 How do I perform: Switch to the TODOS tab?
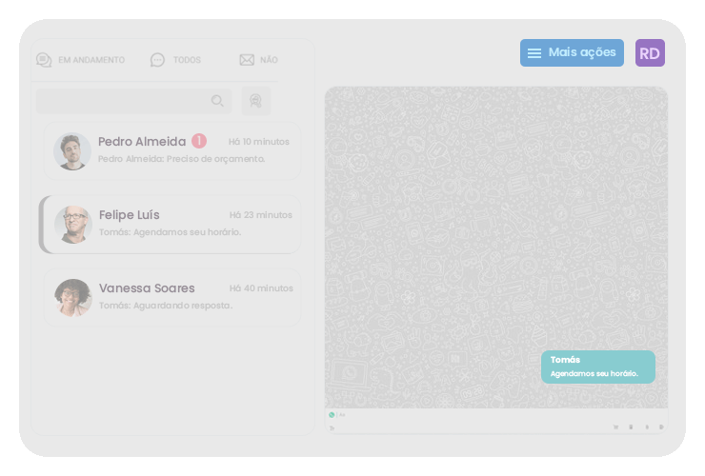[175, 60]
